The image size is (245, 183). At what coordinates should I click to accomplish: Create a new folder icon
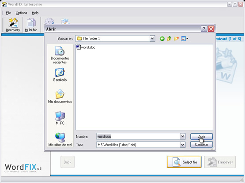176,38
